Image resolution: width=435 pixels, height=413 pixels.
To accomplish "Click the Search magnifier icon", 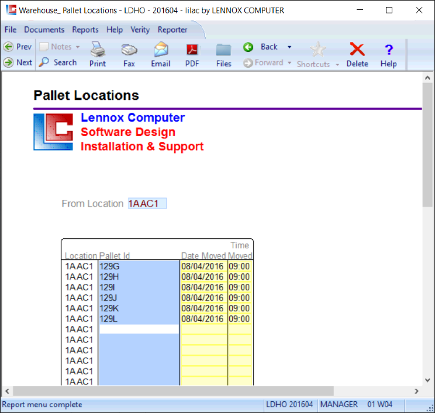I will [44, 63].
